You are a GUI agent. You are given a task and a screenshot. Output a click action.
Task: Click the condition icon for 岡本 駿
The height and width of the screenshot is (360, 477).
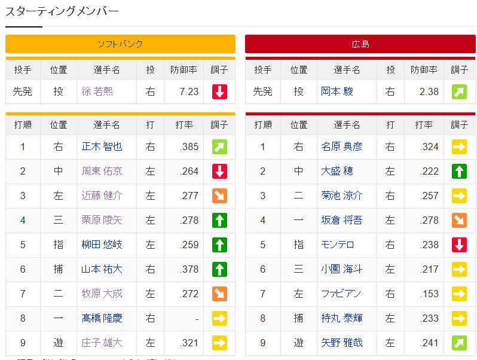[459, 91]
